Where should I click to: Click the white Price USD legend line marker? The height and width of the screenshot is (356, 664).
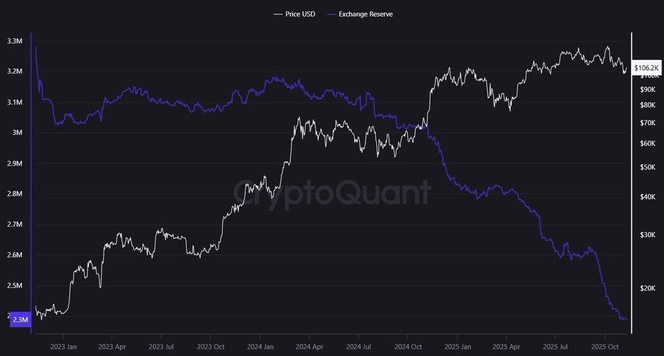pyautogui.click(x=277, y=13)
